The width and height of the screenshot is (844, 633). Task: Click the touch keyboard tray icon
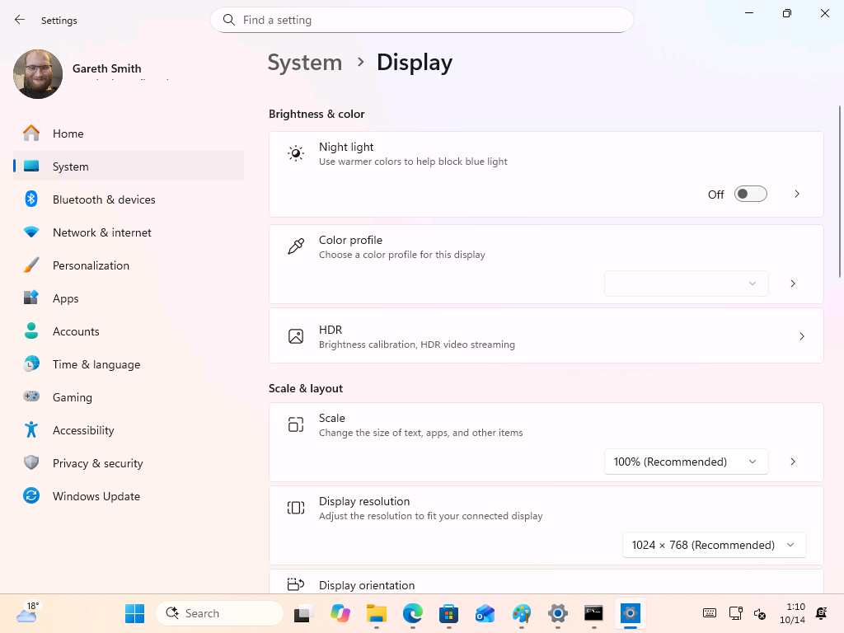pos(710,613)
